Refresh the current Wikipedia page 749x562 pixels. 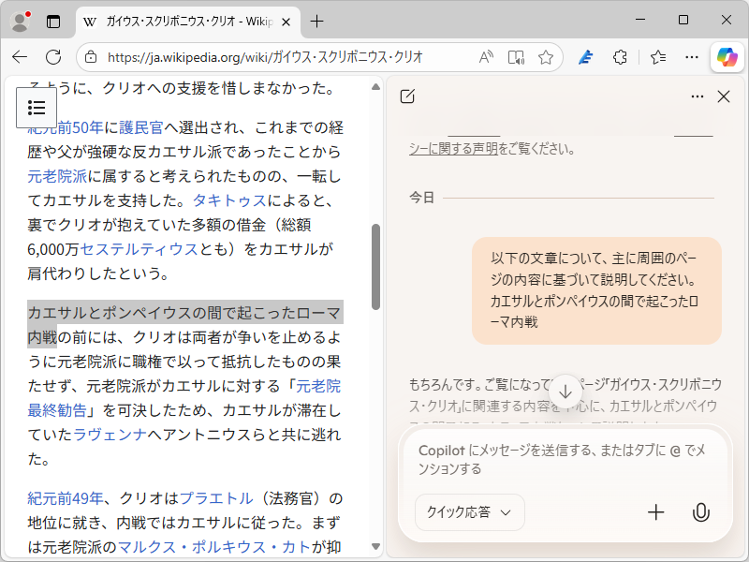tap(53, 56)
